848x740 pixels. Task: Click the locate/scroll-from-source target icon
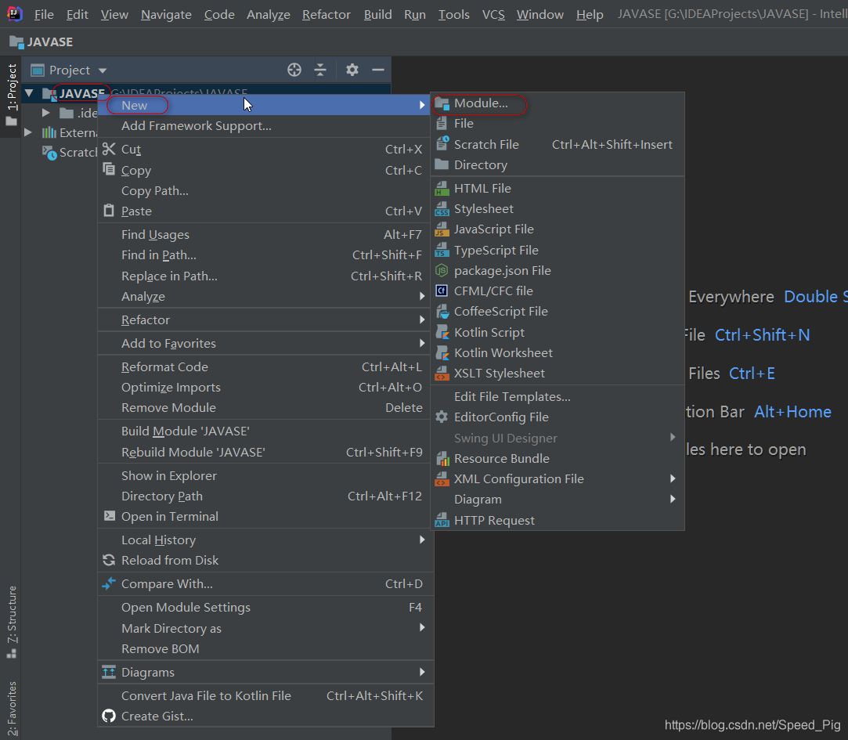click(294, 70)
